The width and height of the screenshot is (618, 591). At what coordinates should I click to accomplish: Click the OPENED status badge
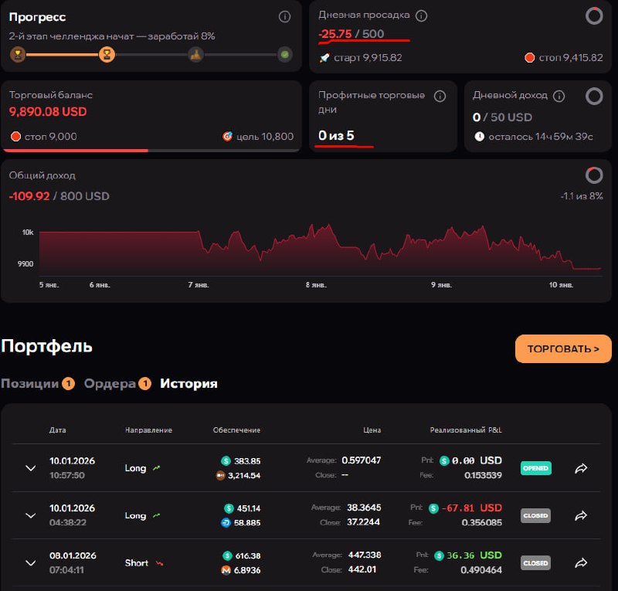535,468
